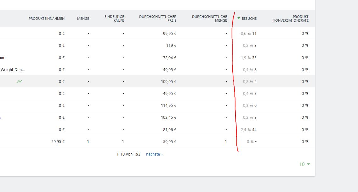
Task: Click visits value 0,2 % 4
Action: coord(250,81)
